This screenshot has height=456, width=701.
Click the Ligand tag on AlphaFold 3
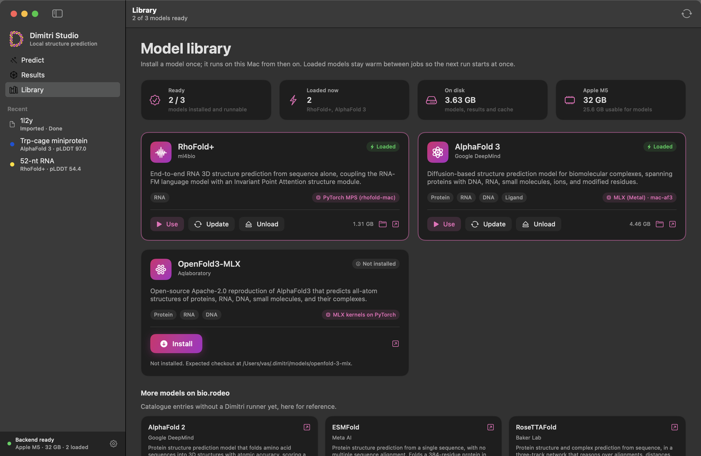(x=514, y=197)
